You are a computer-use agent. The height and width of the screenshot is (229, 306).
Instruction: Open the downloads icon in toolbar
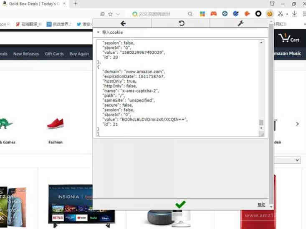(x=294, y=14)
